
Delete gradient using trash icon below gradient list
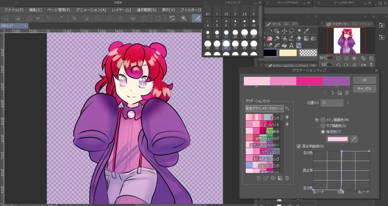[287, 178]
